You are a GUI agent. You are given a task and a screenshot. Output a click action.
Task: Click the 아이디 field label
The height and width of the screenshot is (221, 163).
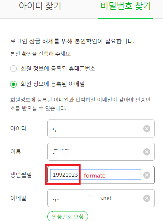[18, 128]
